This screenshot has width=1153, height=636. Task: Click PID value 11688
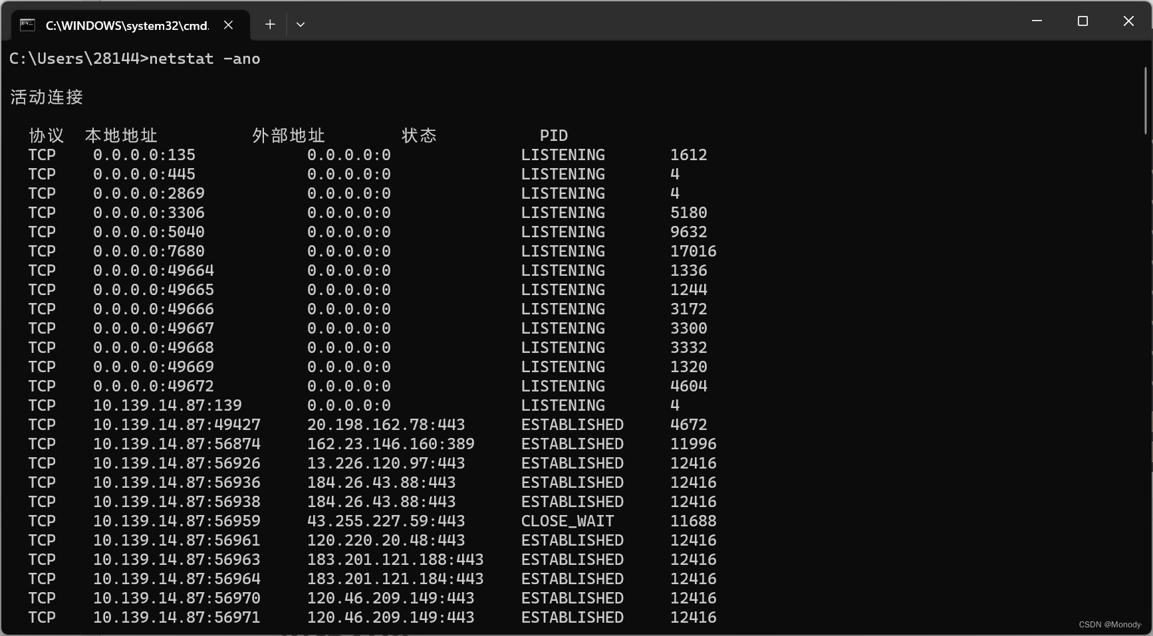tap(694, 521)
